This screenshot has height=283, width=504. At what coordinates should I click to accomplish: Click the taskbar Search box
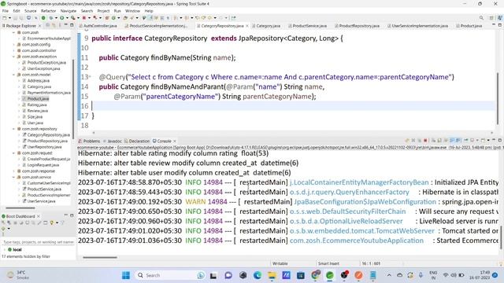(170, 275)
